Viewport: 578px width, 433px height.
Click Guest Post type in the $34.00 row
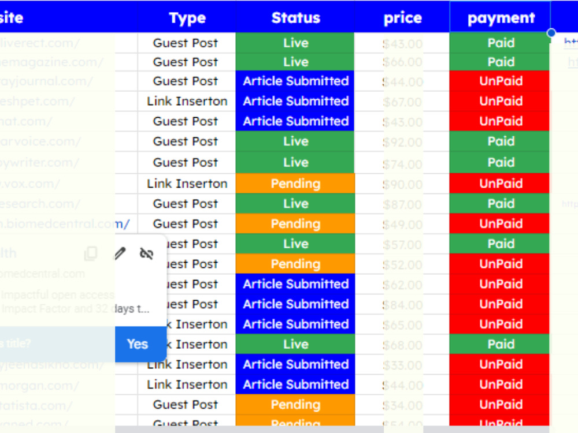tap(187, 405)
